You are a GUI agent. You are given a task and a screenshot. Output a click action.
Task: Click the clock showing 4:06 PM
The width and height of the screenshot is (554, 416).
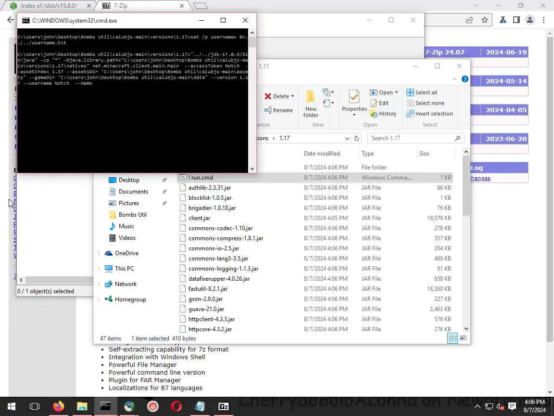pyautogui.click(x=535, y=402)
